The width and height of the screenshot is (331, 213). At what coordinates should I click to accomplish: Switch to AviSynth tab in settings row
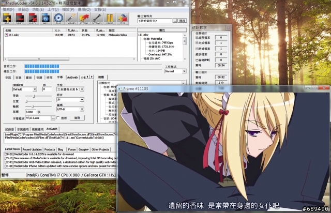click(72, 78)
